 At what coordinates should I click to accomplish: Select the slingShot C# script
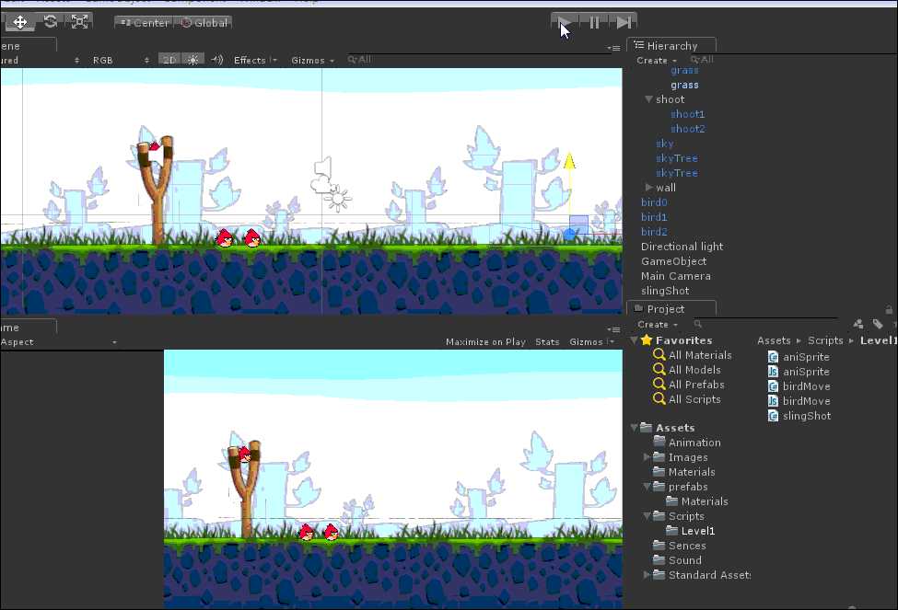tap(799, 416)
